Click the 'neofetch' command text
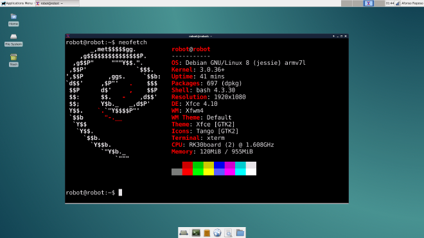This screenshot has height=238, width=424. click(x=132, y=42)
